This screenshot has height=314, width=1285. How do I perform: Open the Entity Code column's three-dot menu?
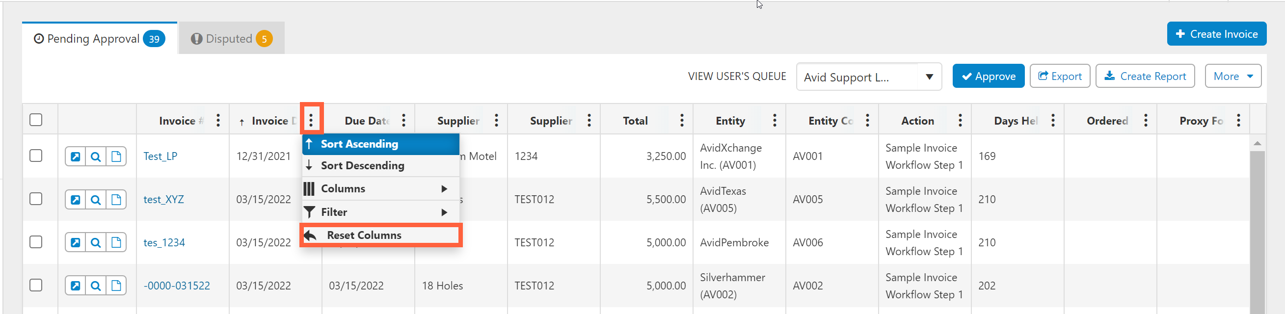tap(867, 120)
